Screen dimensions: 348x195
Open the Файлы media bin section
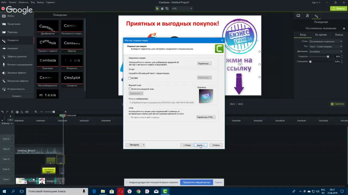17,16
